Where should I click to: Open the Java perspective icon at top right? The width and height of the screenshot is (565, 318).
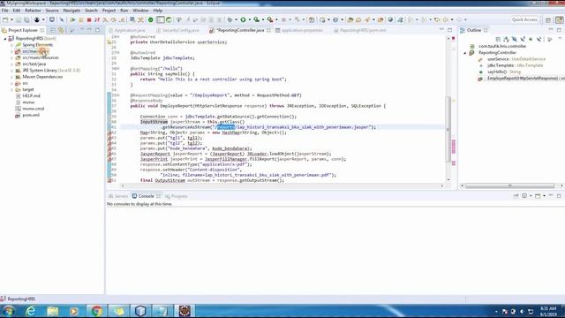coord(560,19)
